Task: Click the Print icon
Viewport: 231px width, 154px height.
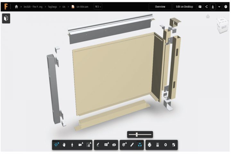Action: (150, 145)
